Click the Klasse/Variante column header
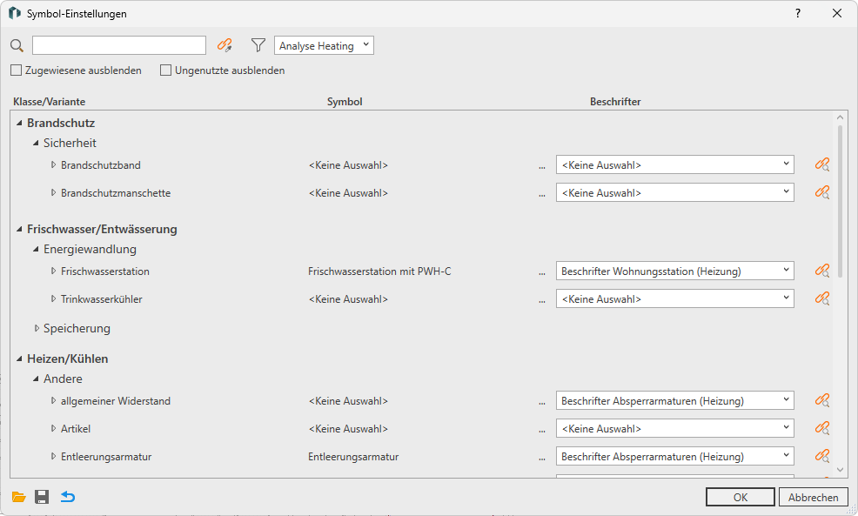Viewport: 858px width, 516px height. (x=50, y=102)
